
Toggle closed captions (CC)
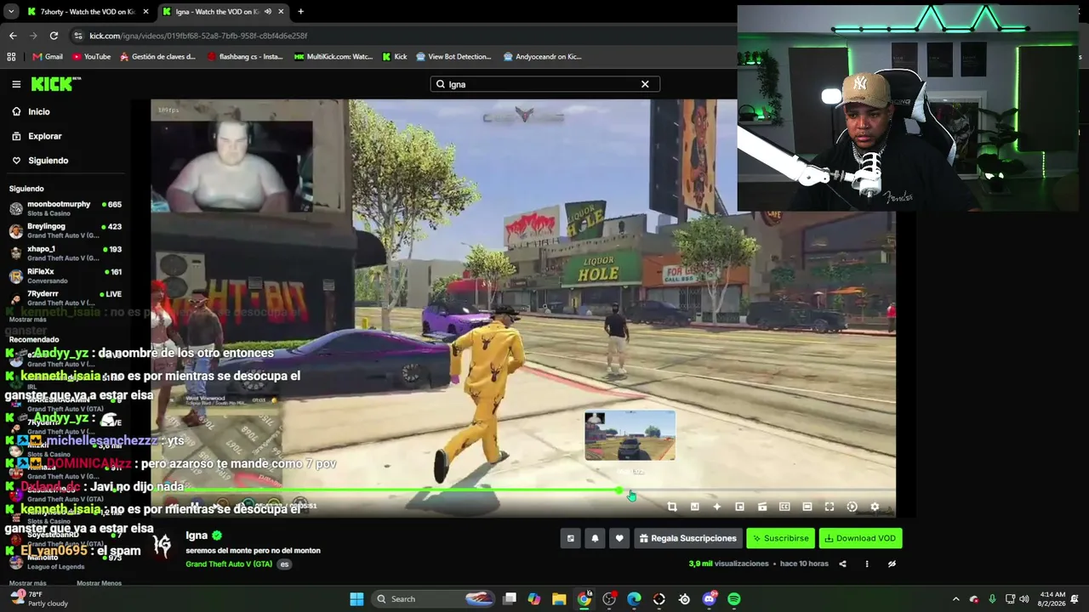(x=784, y=507)
